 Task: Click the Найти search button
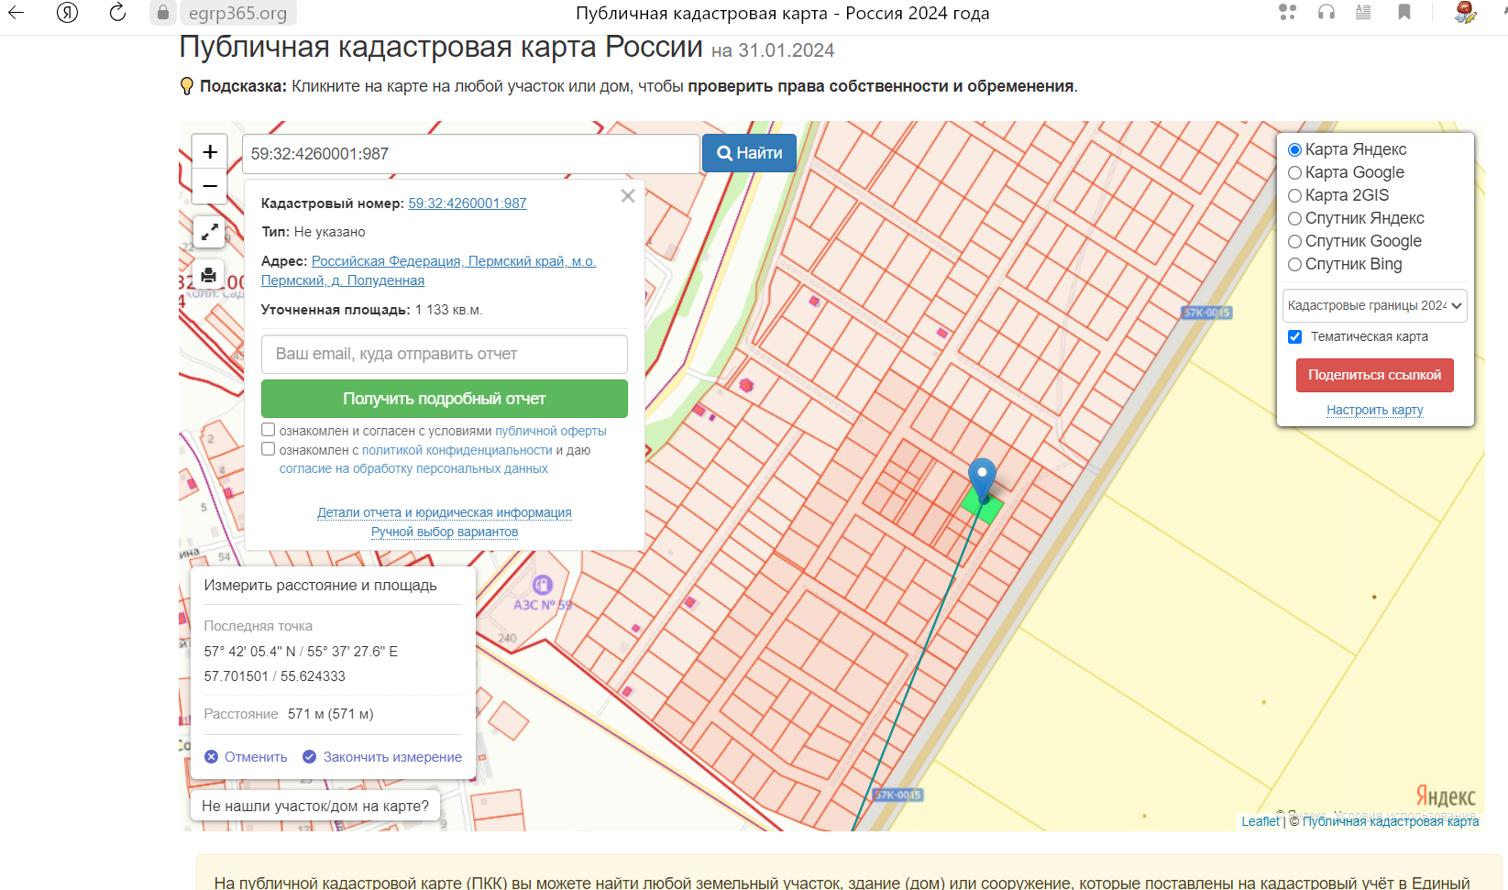click(749, 153)
